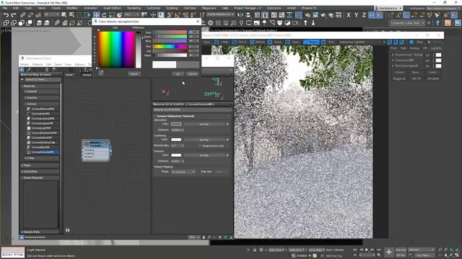Click the location pin toolbar icon
Image resolution: width=462 pixels, height=259 pixels.
pos(241,22)
